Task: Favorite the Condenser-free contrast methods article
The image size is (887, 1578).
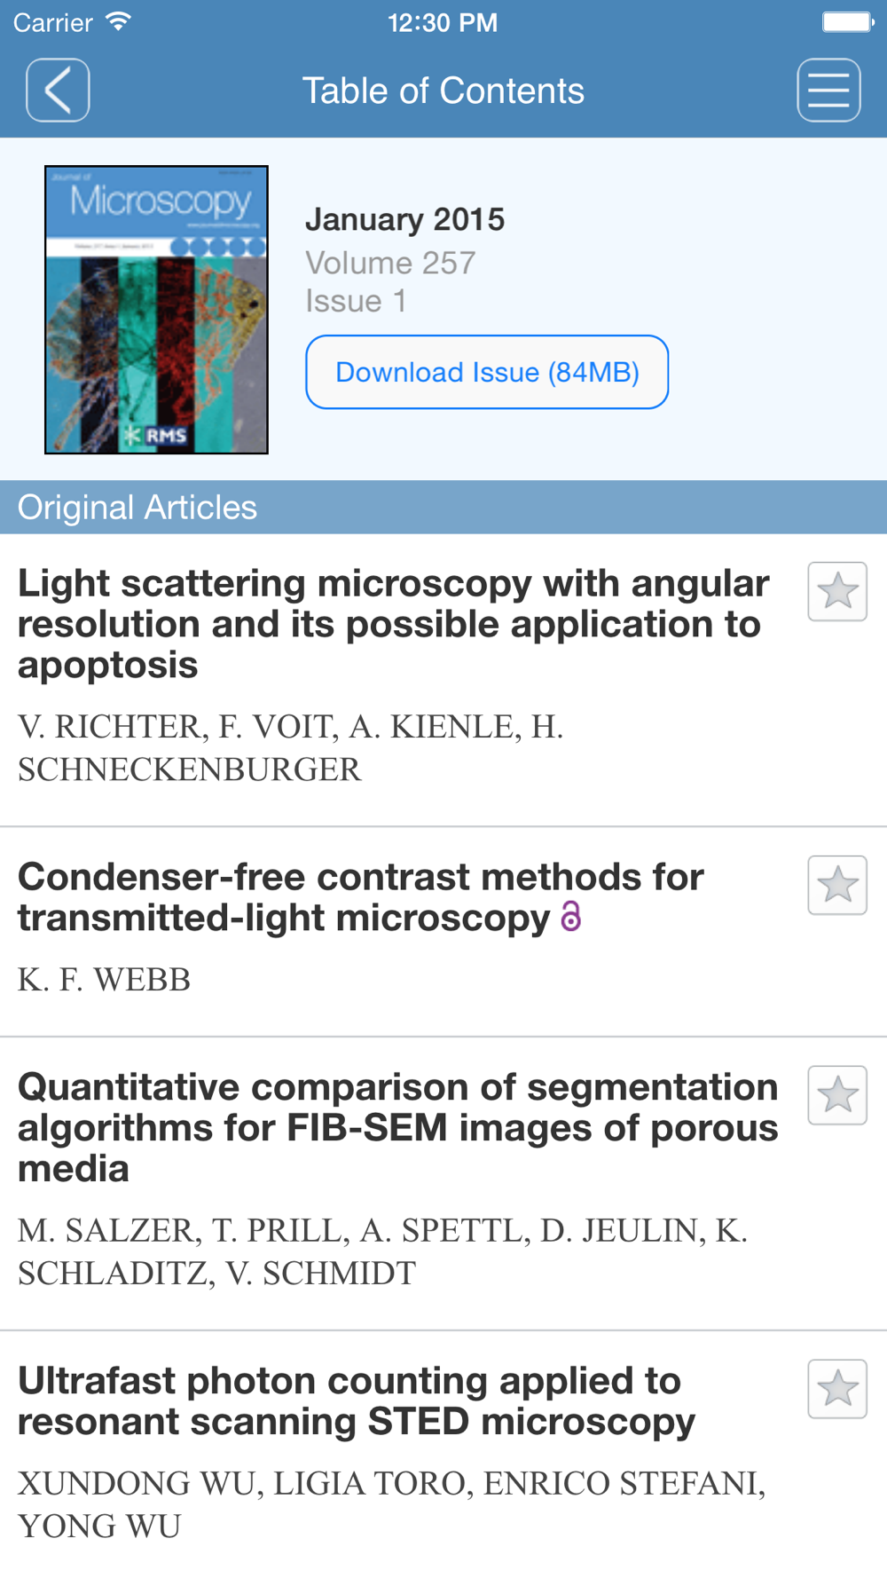Action: coord(837,885)
